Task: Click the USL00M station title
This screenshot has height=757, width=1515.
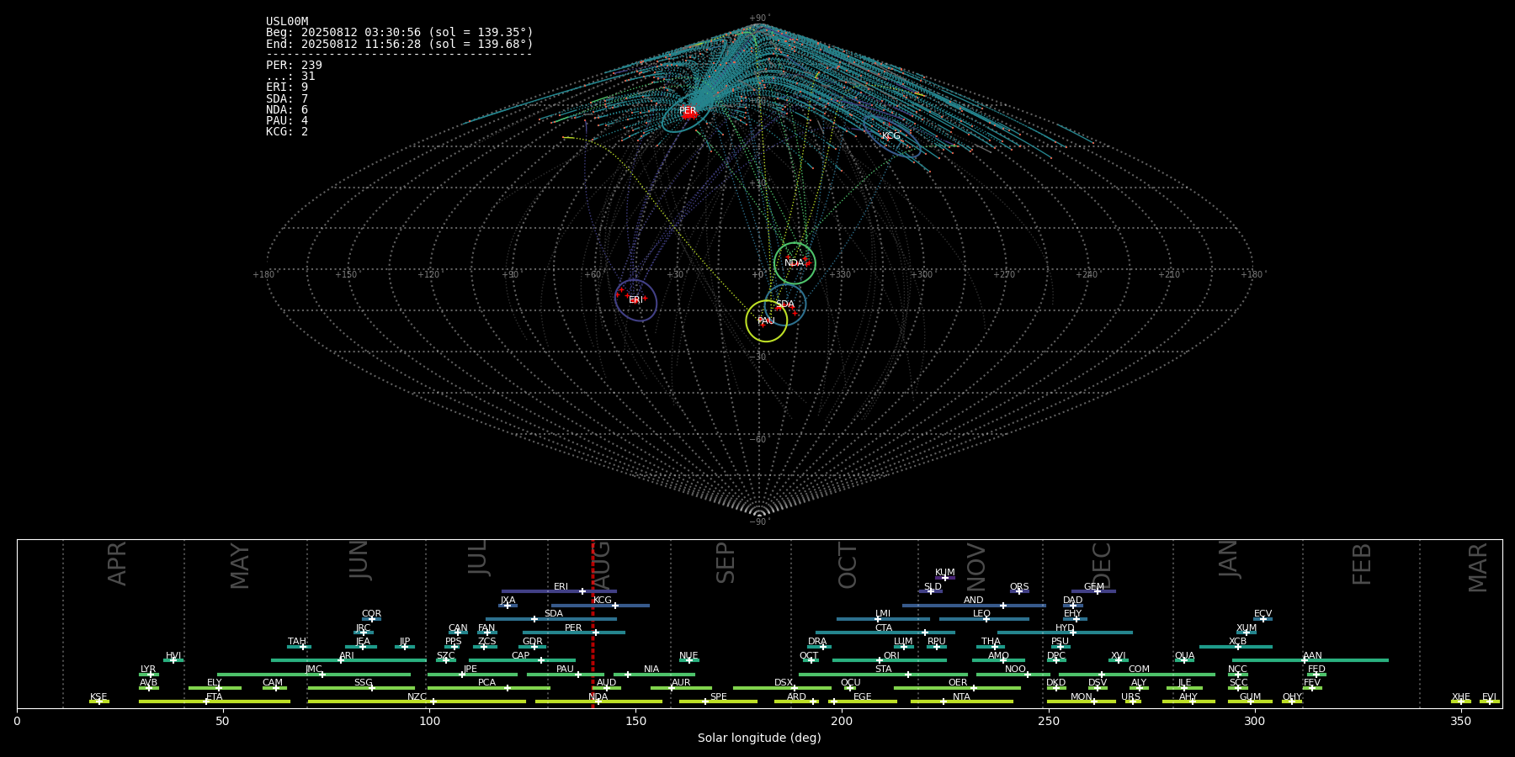Action: point(287,22)
